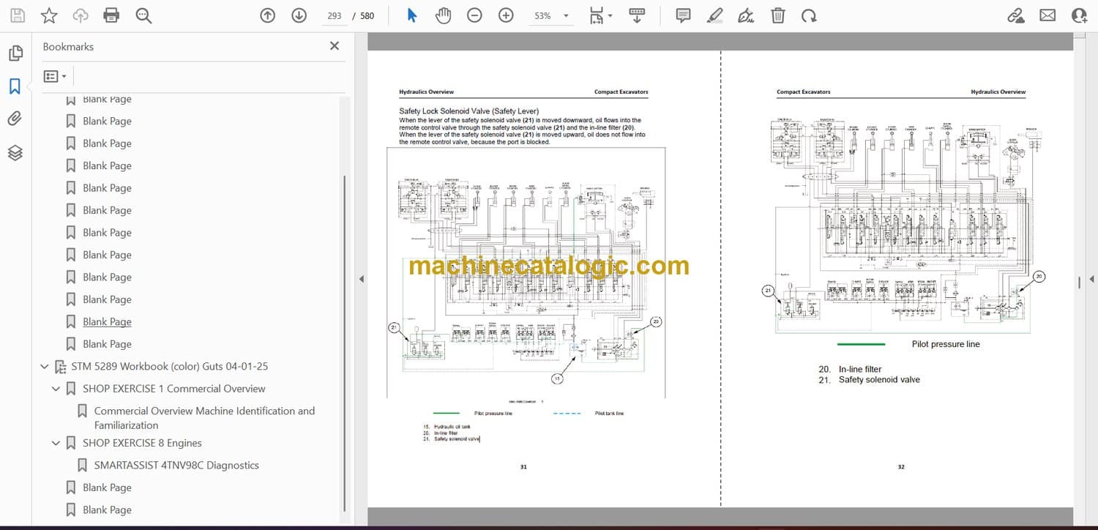
Task: Open the account profile icon
Action: click(x=1080, y=15)
